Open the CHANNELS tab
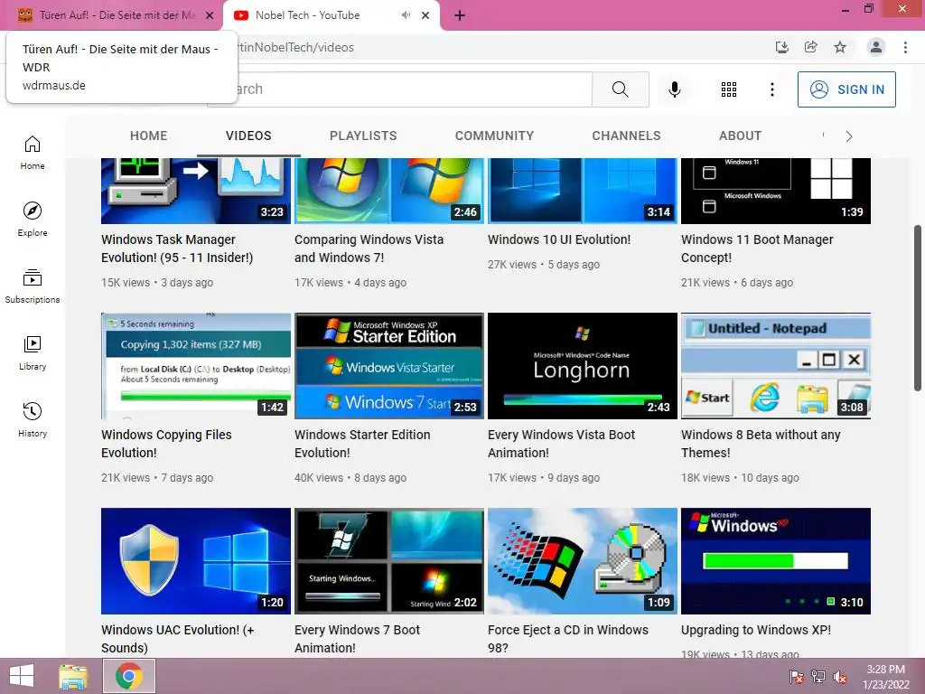The image size is (925, 694). tap(626, 136)
